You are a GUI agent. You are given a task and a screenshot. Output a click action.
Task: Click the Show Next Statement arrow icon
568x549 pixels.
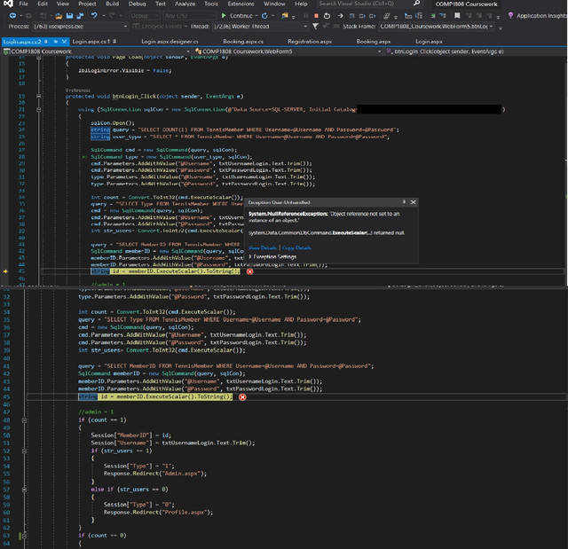coord(340,16)
